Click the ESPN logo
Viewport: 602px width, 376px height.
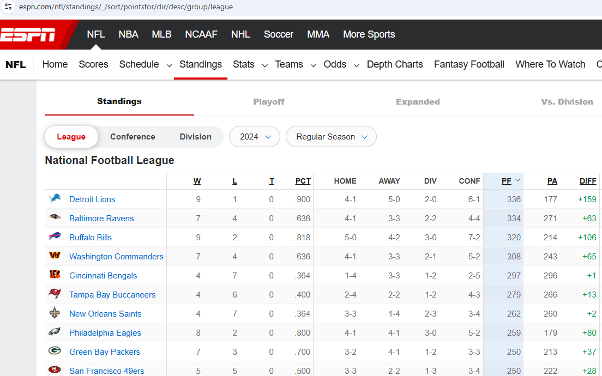[x=28, y=35]
